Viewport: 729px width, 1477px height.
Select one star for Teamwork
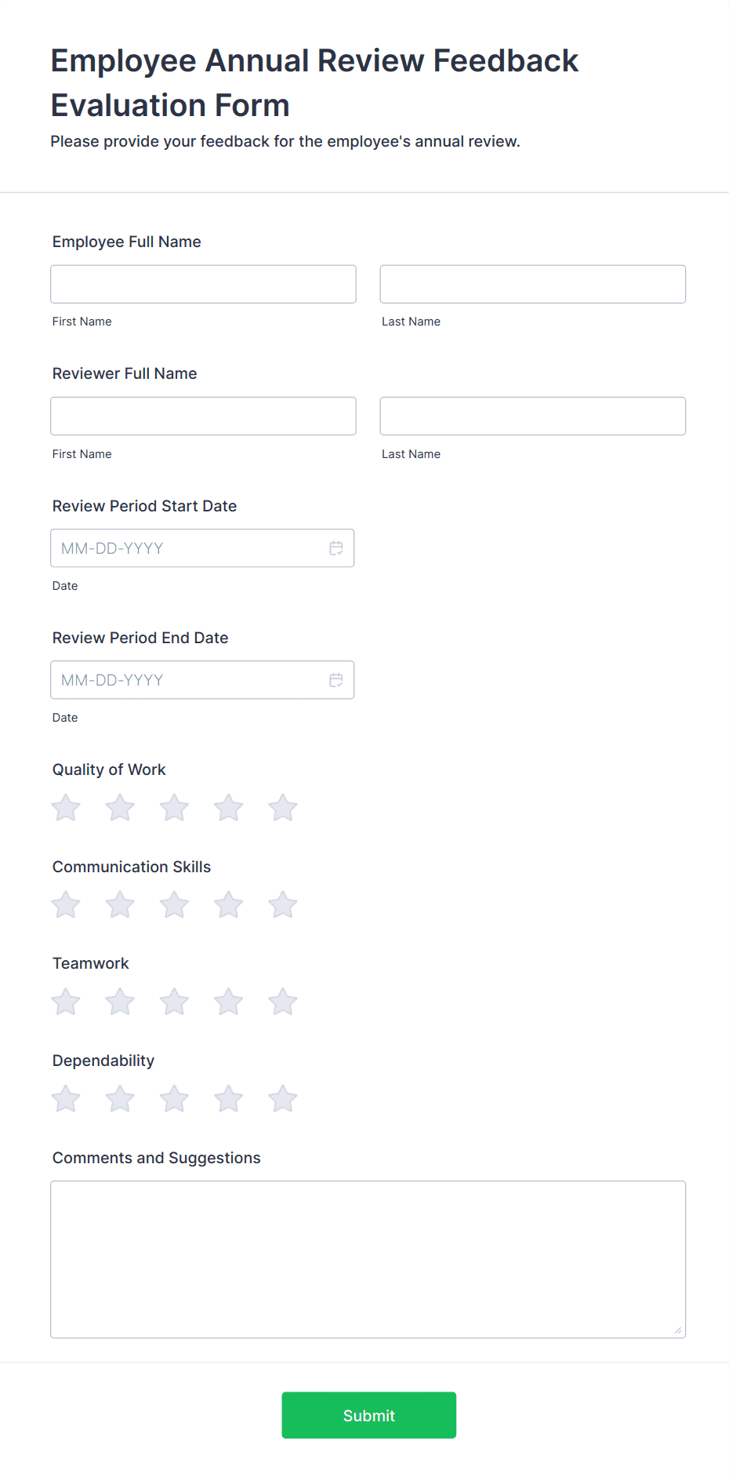(65, 1001)
